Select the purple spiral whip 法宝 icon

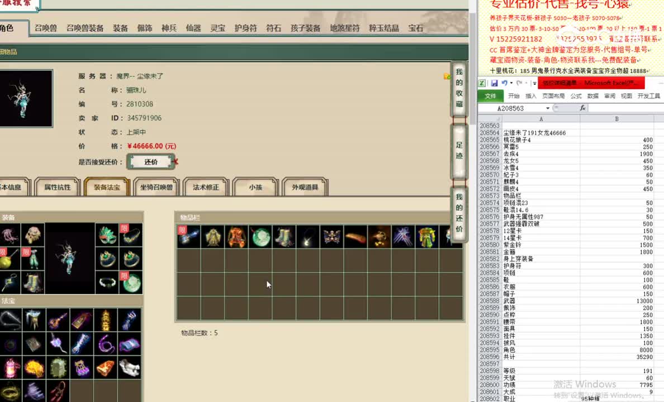point(106,343)
